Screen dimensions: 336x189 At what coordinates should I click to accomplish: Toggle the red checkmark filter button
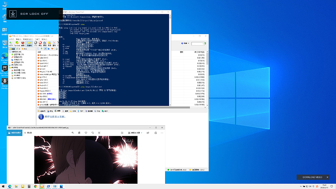[45, 49]
